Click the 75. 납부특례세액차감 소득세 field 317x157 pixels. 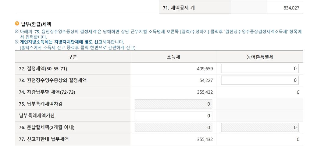pos(173,104)
